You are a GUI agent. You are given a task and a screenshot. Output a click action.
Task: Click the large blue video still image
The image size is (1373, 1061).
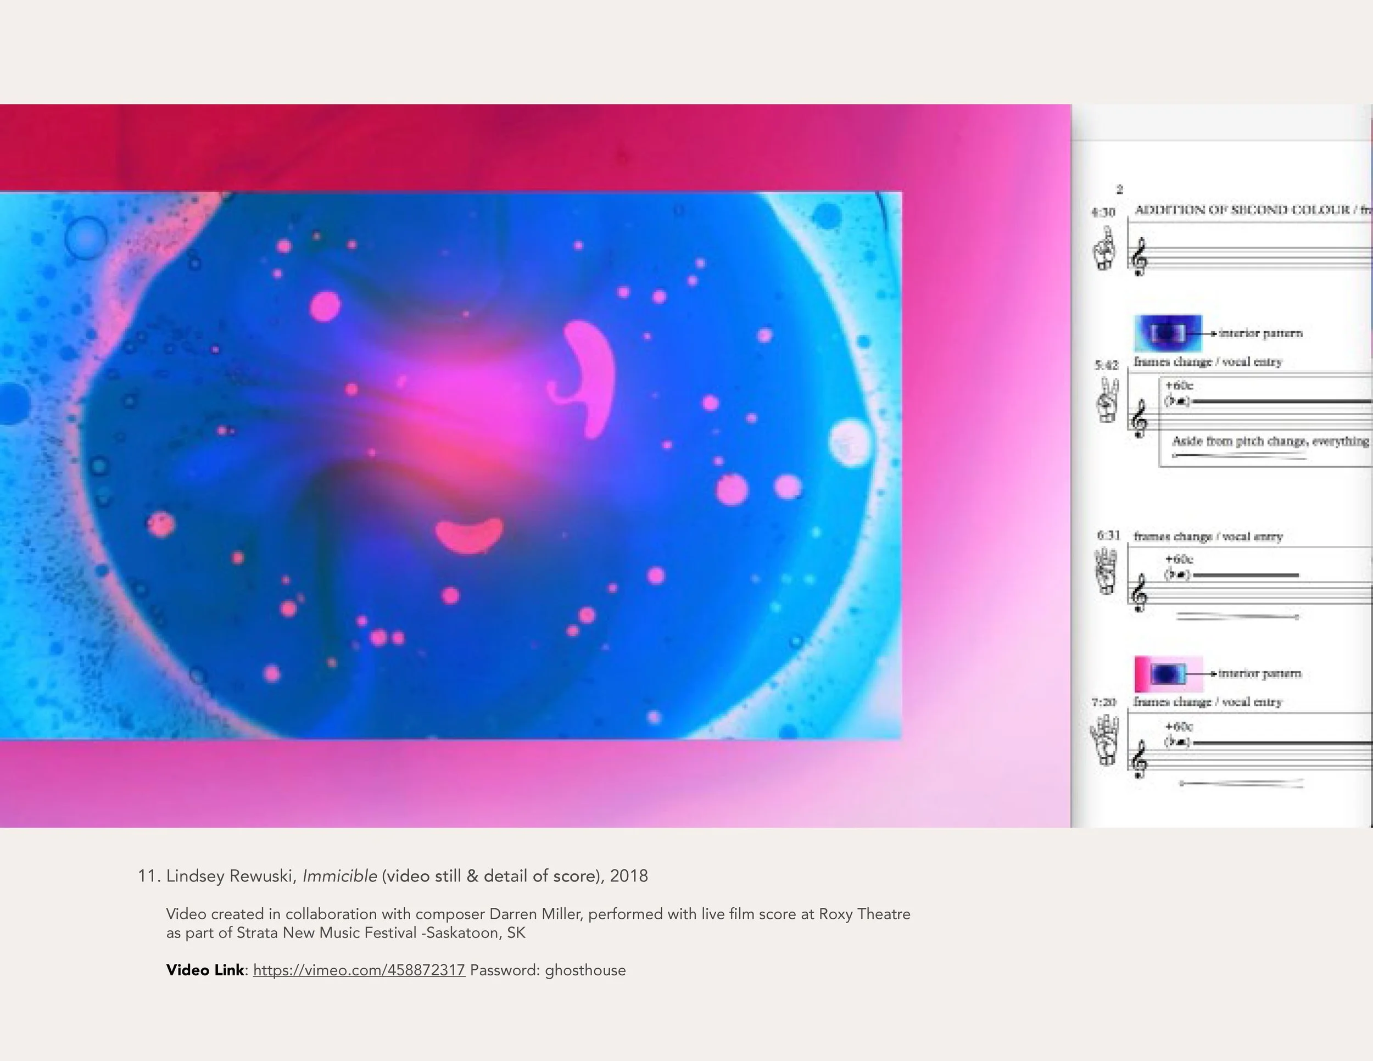click(x=450, y=465)
